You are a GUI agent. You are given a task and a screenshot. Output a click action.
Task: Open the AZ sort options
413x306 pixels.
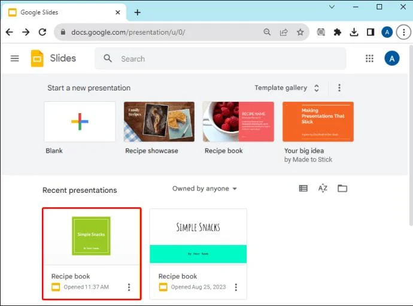pos(323,188)
